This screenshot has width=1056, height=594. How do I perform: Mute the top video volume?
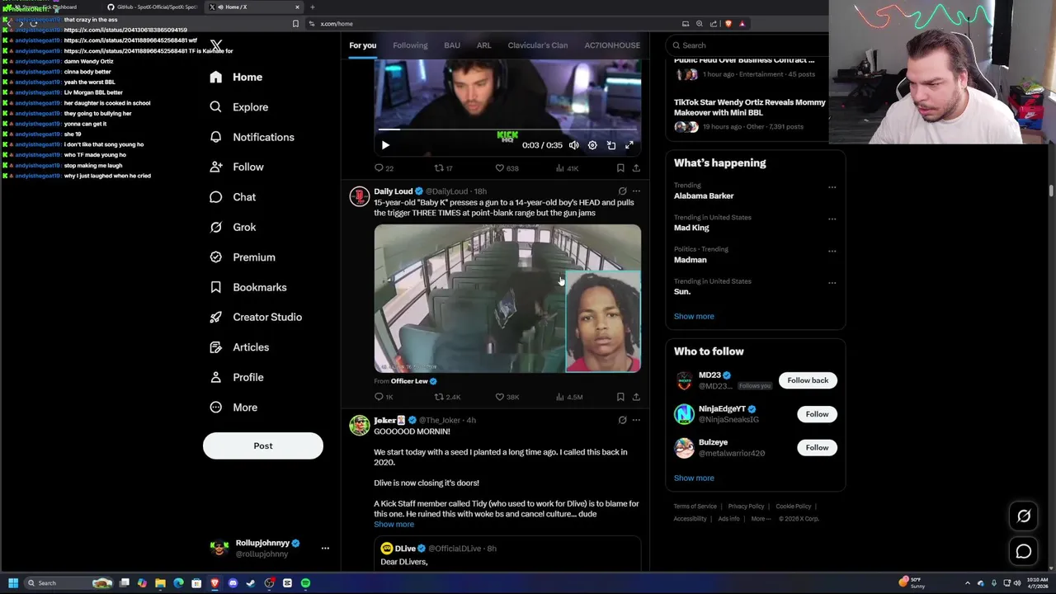coord(573,145)
